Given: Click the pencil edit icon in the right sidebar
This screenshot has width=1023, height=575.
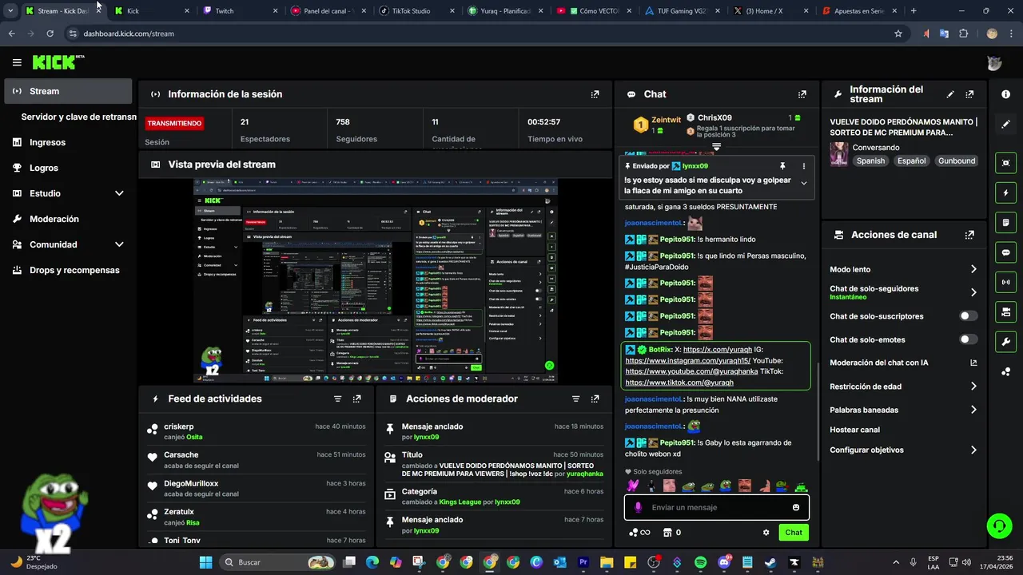Looking at the screenshot, I should point(1005,124).
